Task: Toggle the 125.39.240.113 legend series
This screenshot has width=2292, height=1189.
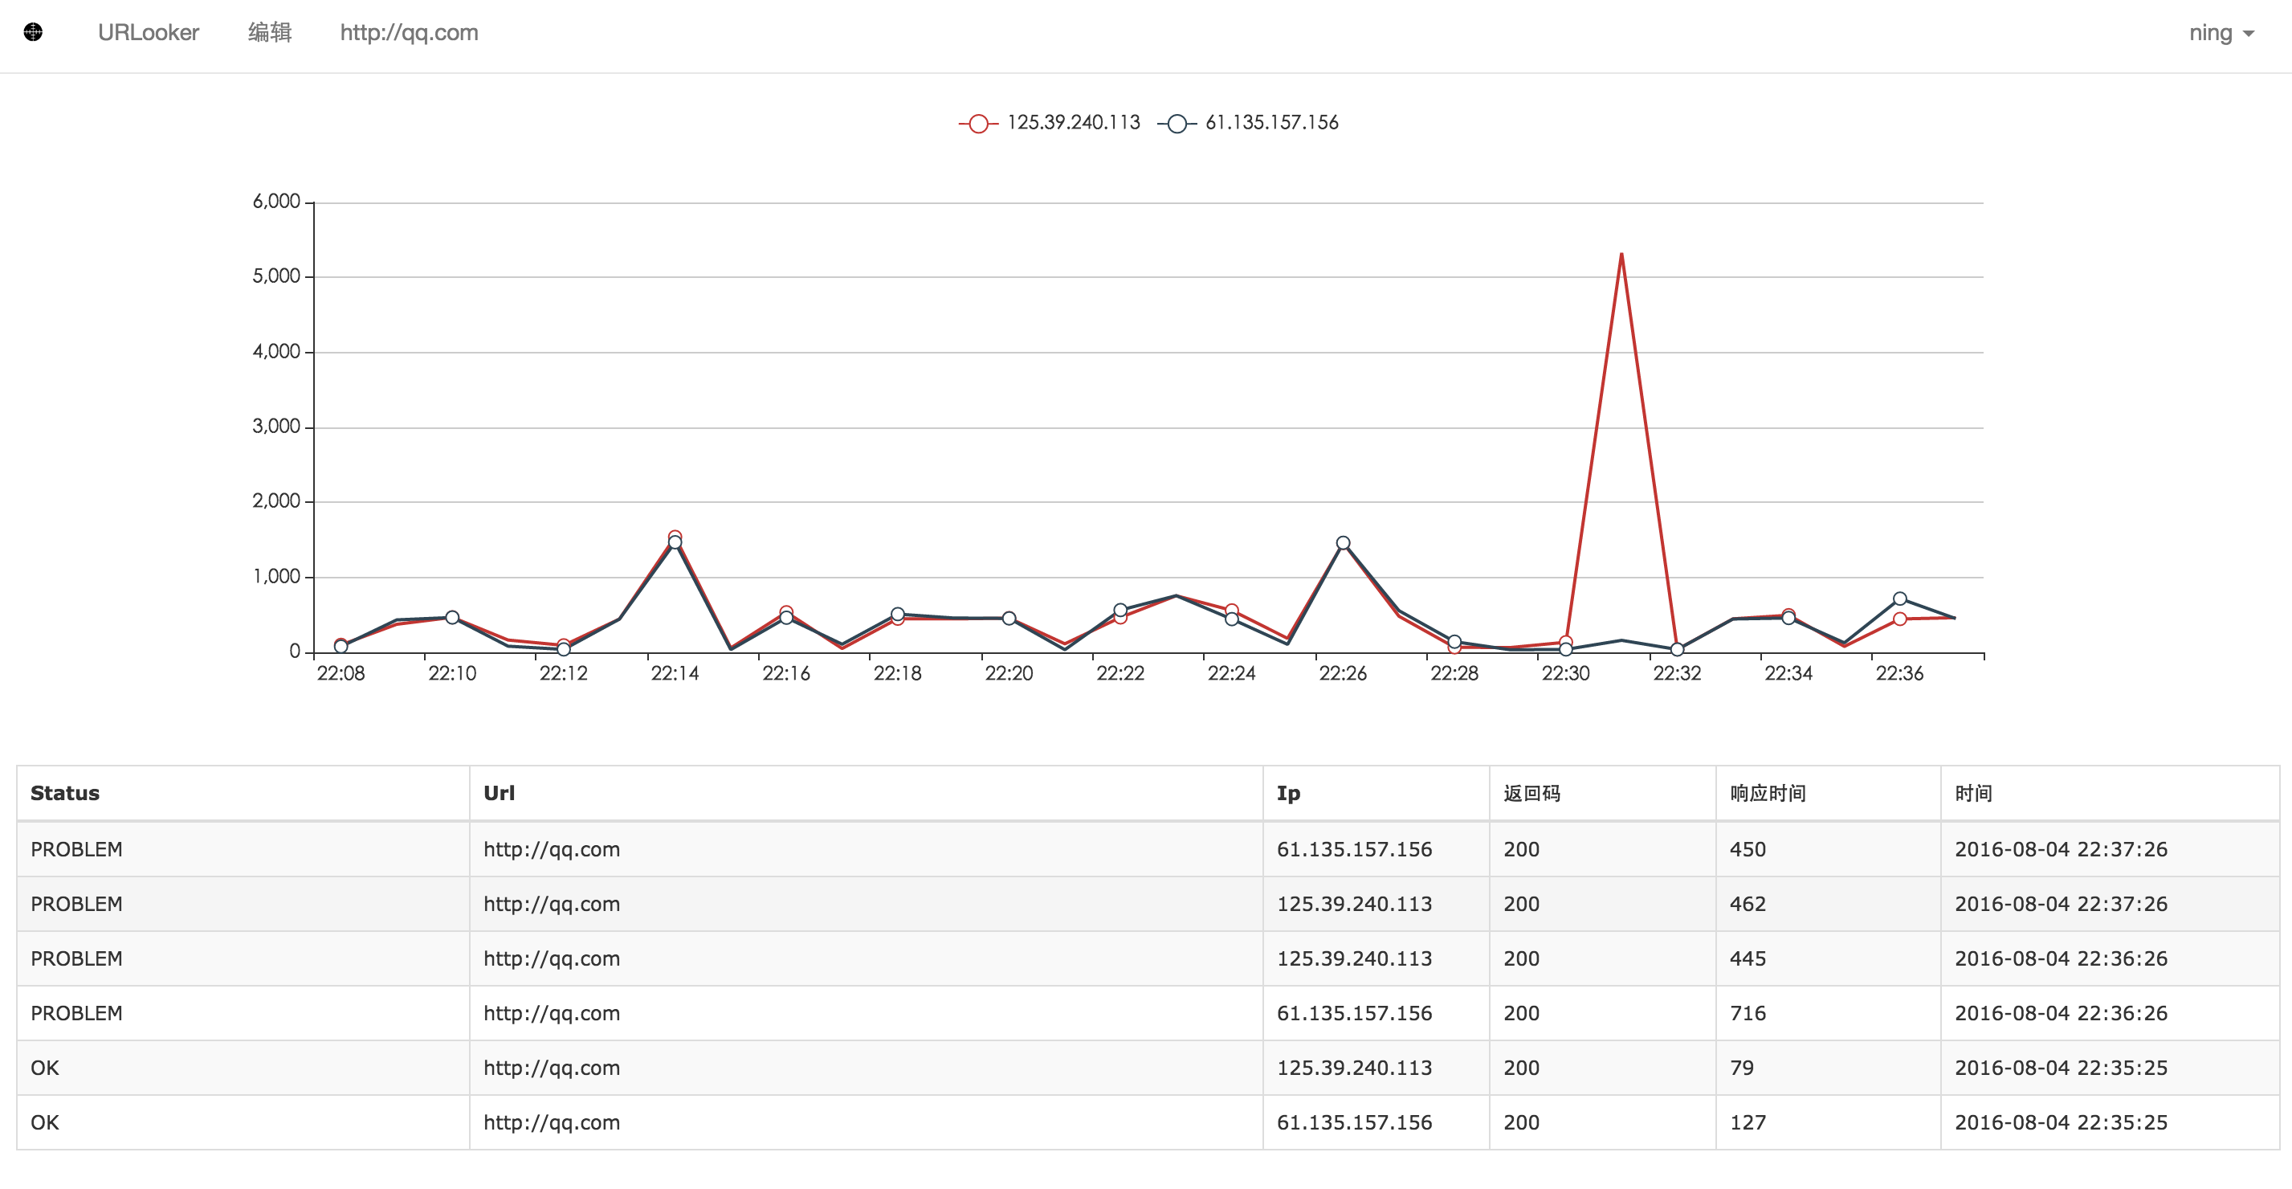Action: click(x=1072, y=123)
